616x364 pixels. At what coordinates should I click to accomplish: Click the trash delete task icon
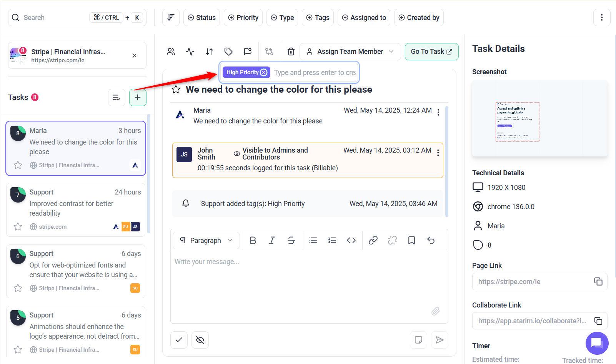point(291,52)
